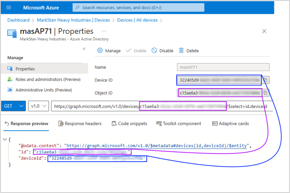
Task: Click the Code snippets clipboard icon
Action: [x=114, y=124]
